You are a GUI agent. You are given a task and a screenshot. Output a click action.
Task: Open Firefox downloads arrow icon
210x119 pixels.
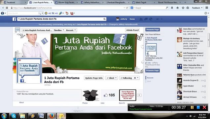tap(172, 8)
